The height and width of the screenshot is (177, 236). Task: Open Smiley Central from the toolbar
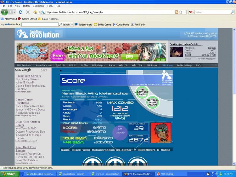103,24
